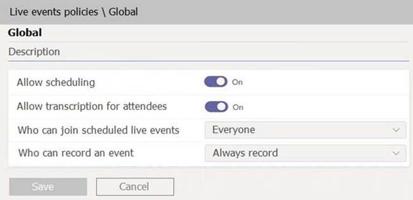Click the Allow scheduling label text

56,82
